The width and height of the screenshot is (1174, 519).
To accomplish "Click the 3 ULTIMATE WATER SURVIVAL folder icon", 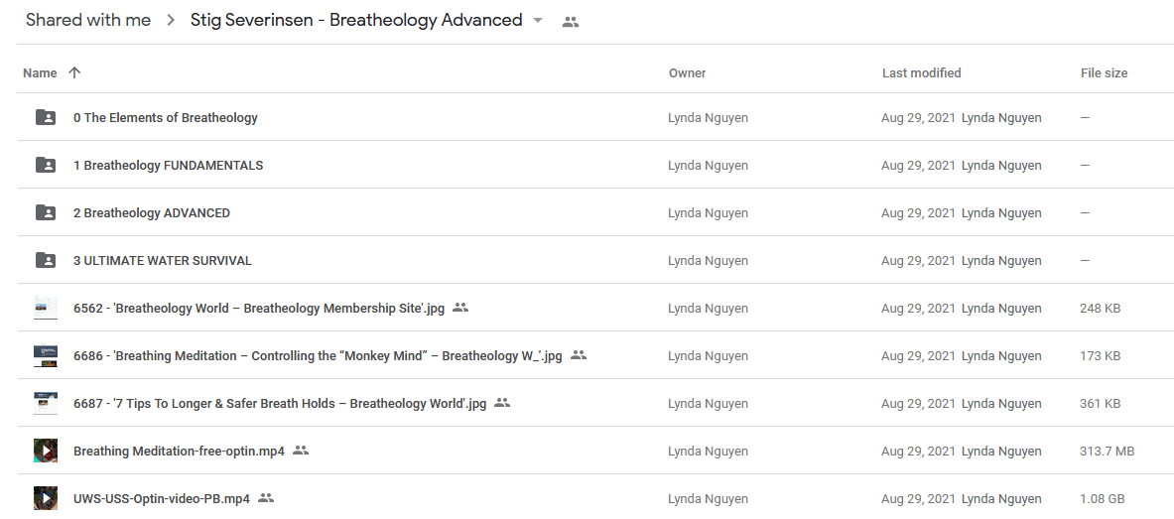I will pyautogui.click(x=46, y=261).
